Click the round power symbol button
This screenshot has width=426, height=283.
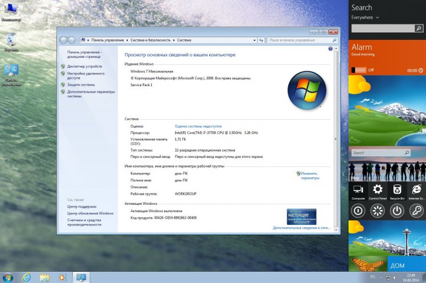coord(397,211)
